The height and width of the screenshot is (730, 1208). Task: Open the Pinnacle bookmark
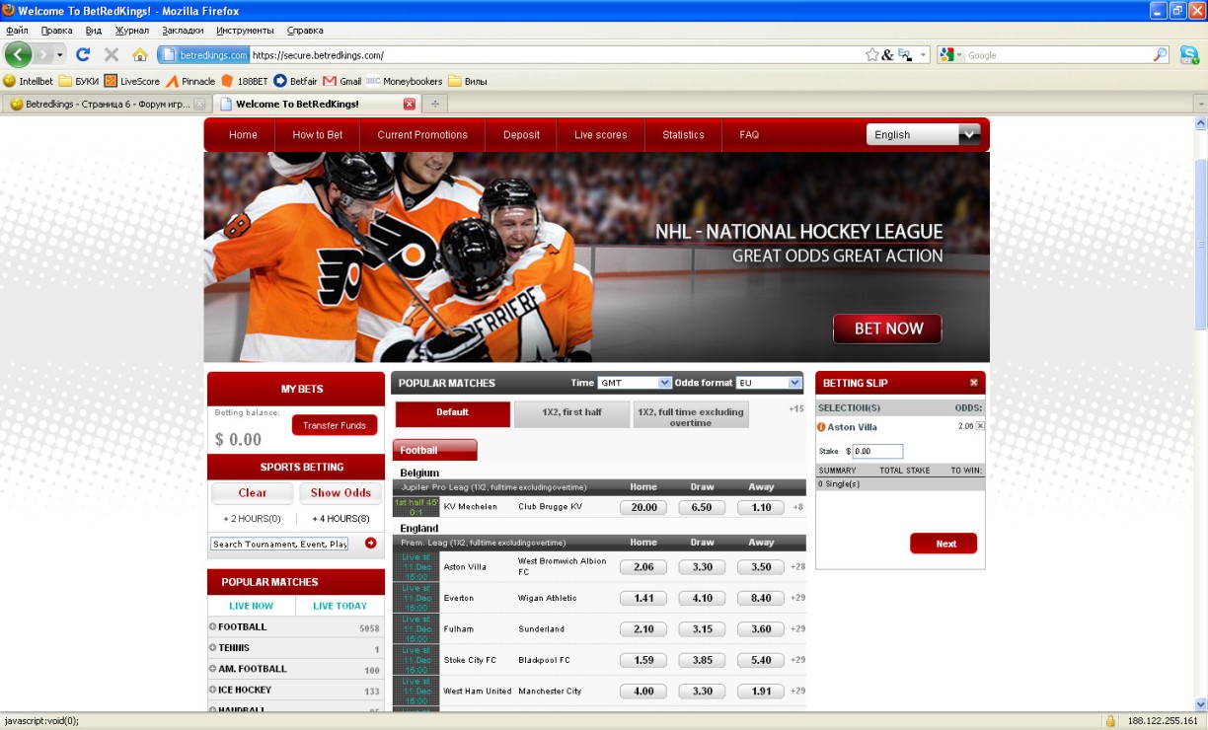click(x=190, y=81)
